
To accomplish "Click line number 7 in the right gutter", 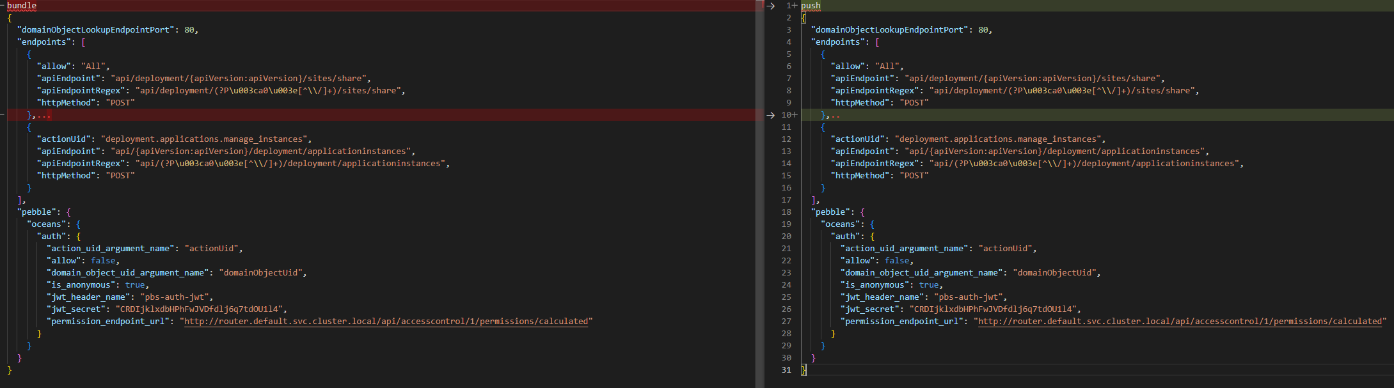I will pos(789,79).
